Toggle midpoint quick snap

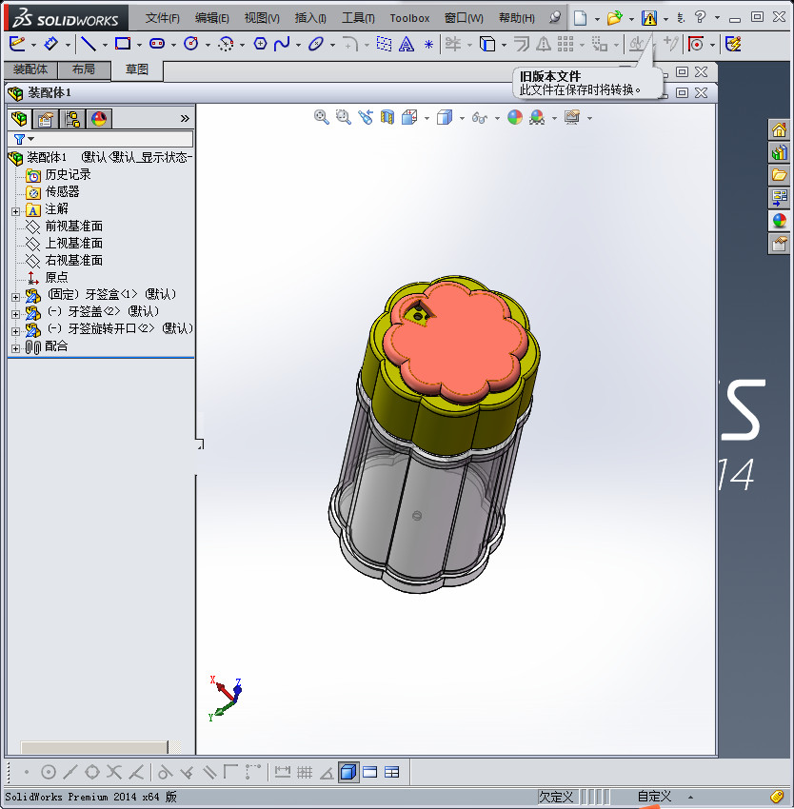coord(70,772)
